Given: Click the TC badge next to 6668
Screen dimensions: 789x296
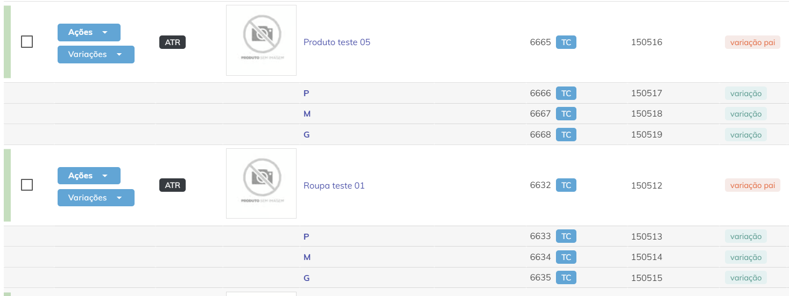Looking at the screenshot, I should click(566, 135).
